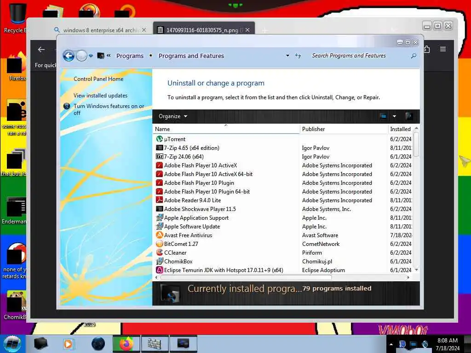This screenshot has width=471, height=353.
Task: Switch to the windows 8 enterprise x64 tab
Action: 99,30
